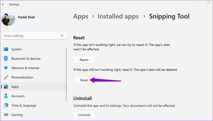
Task: Click the Uninstall button
Action: click(x=84, y=115)
